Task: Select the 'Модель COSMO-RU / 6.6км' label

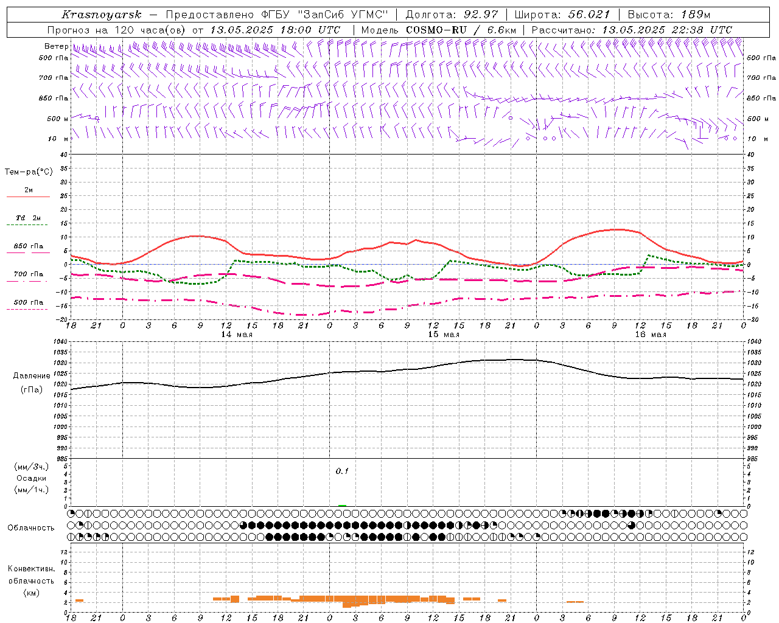Action: tap(439, 30)
